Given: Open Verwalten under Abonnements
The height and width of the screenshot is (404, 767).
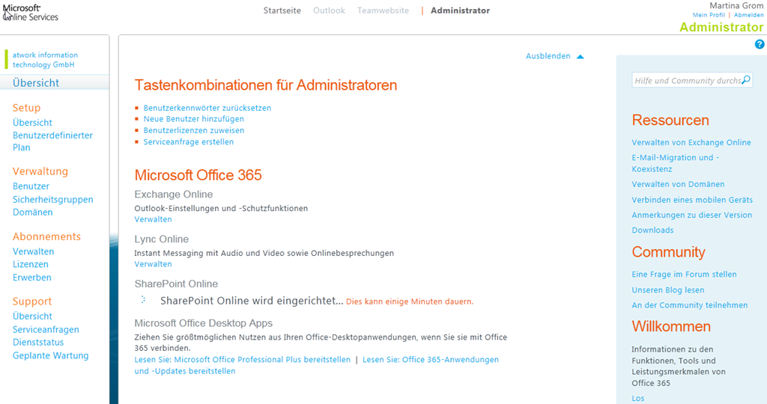Looking at the screenshot, I should (x=33, y=251).
